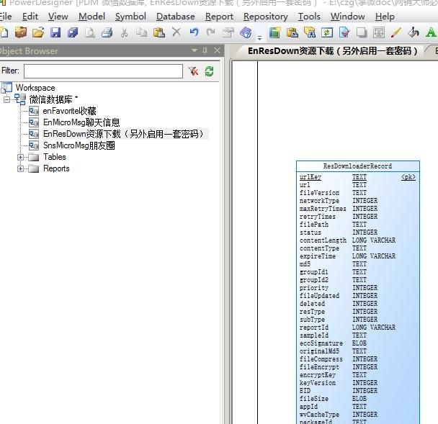438x424 pixels.
Task: Open the Properties toolbar icon
Action: pos(228,32)
